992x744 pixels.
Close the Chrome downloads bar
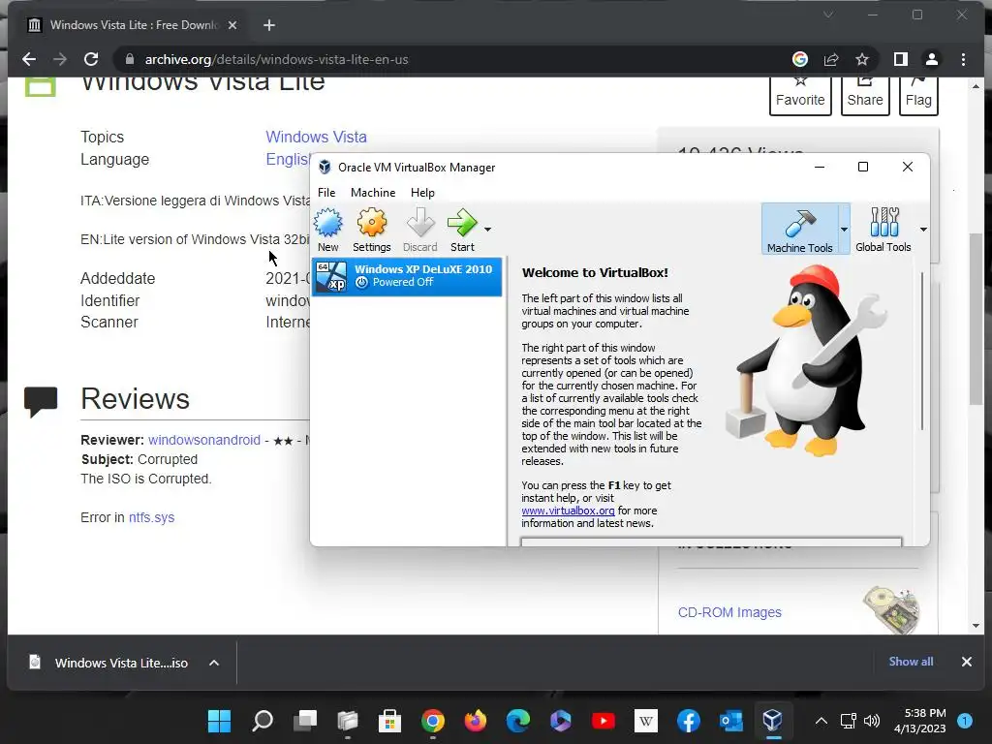pyautogui.click(x=967, y=662)
